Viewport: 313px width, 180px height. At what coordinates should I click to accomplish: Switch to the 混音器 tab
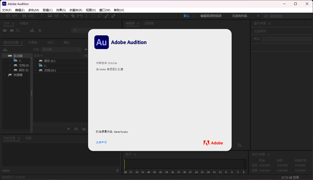click(x=149, y=23)
